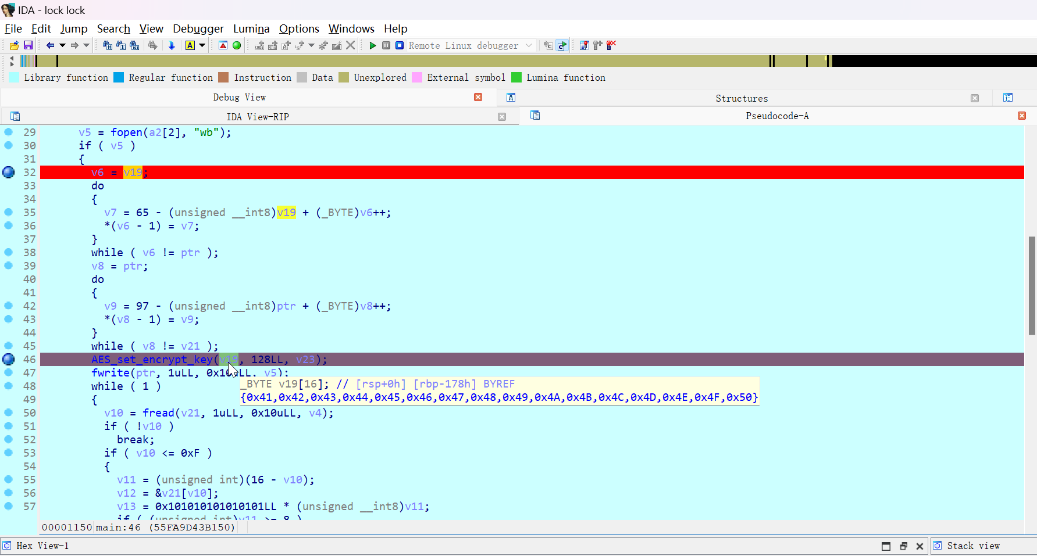Click the pseudocode vertical scrollbar thumb
The height and width of the screenshot is (556, 1037).
tap(1032, 286)
